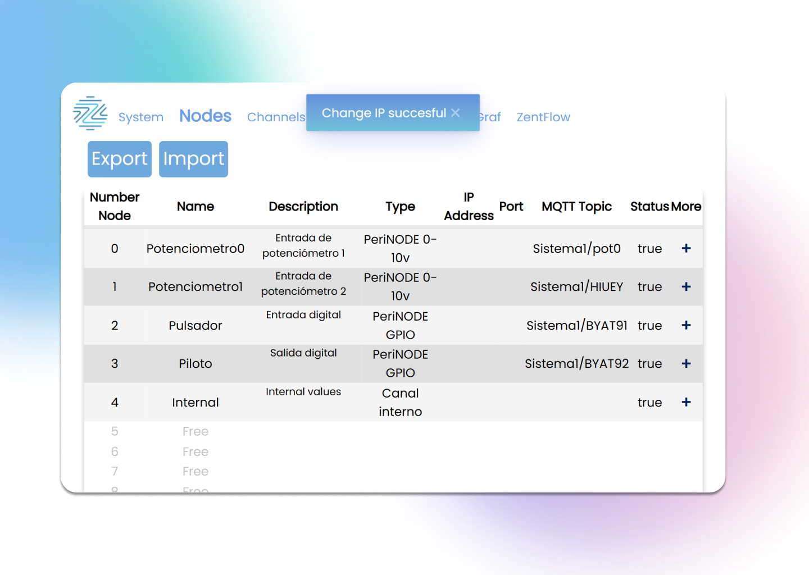Click PeriNODE GPIO type in Piloto row
Viewport: 809px width, 575px height.
(x=401, y=363)
